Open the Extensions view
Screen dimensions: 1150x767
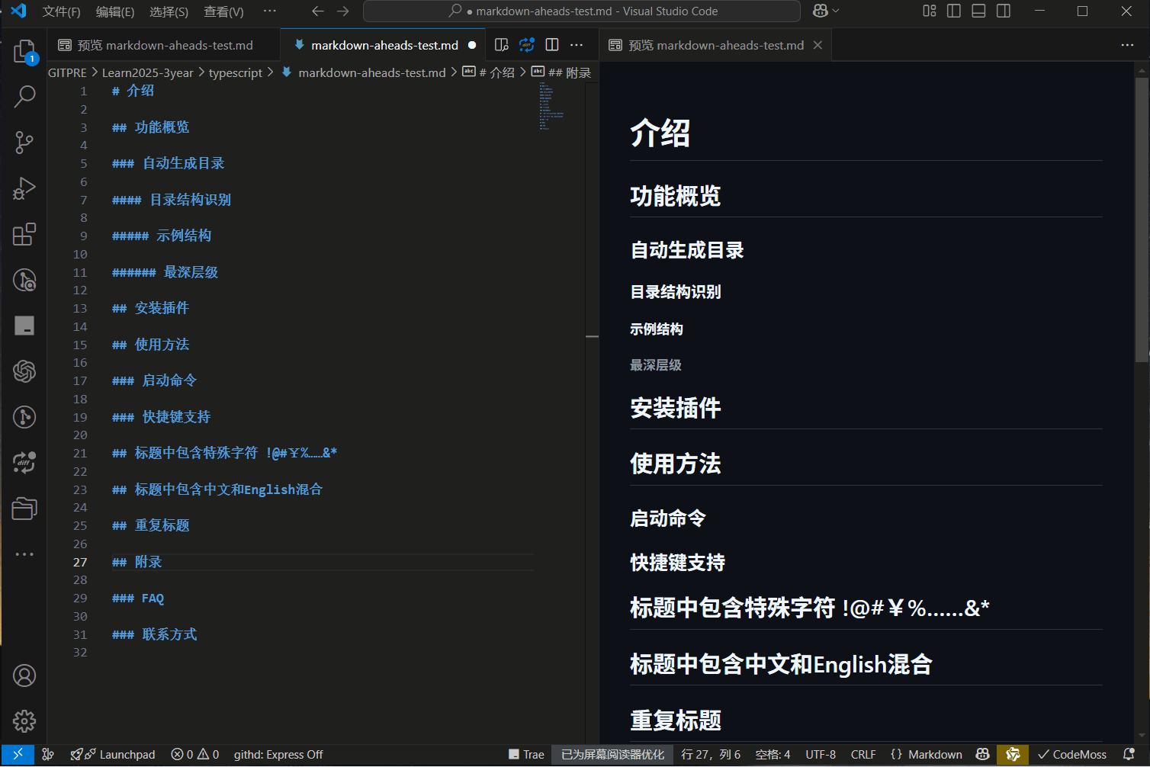click(x=24, y=234)
